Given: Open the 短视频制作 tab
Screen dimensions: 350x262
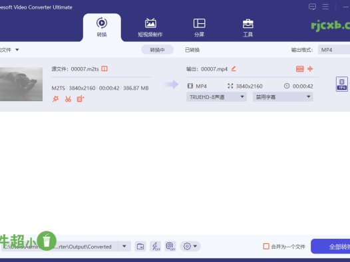Looking at the screenshot, I should [150, 27].
